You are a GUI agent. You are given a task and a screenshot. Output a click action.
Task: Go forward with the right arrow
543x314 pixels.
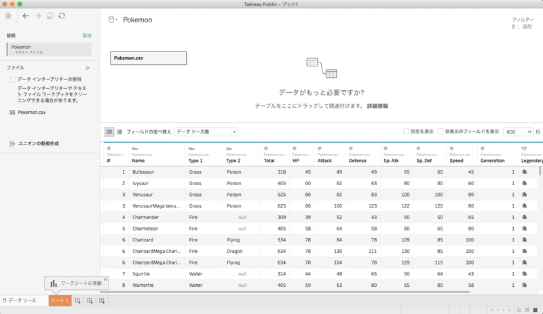[38, 16]
